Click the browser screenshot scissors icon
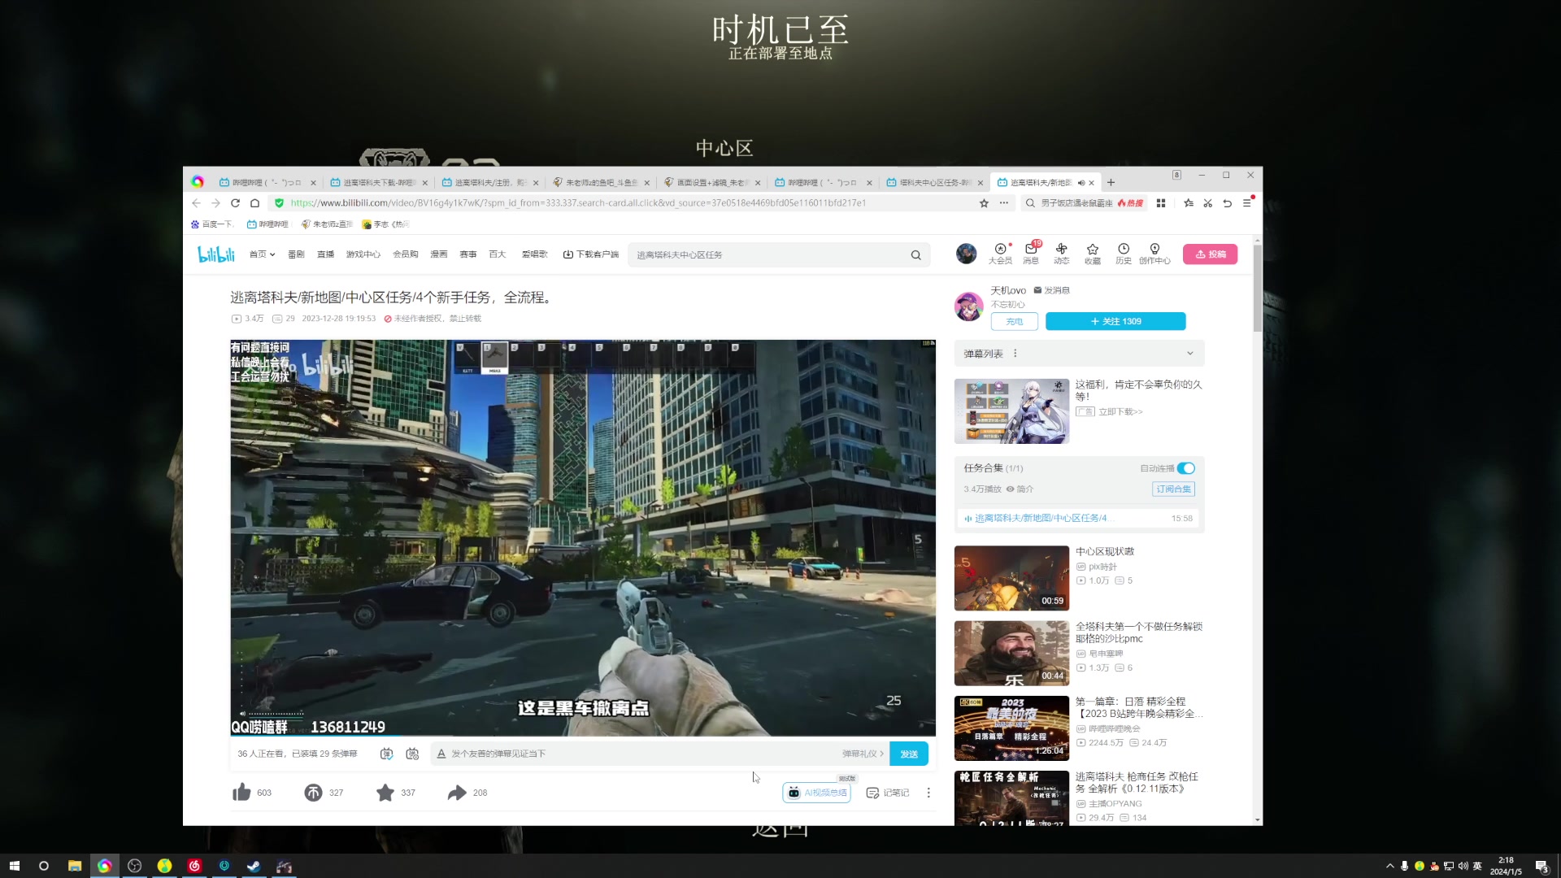The height and width of the screenshot is (878, 1561). click(1208, 203)
